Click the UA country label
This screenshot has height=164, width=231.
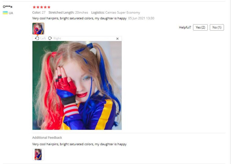tap(11, 13)
